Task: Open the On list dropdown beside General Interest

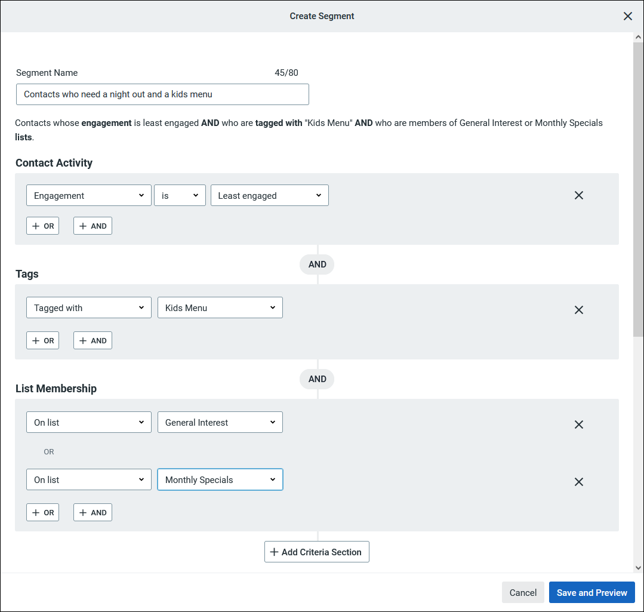Action: coord(89,422)
